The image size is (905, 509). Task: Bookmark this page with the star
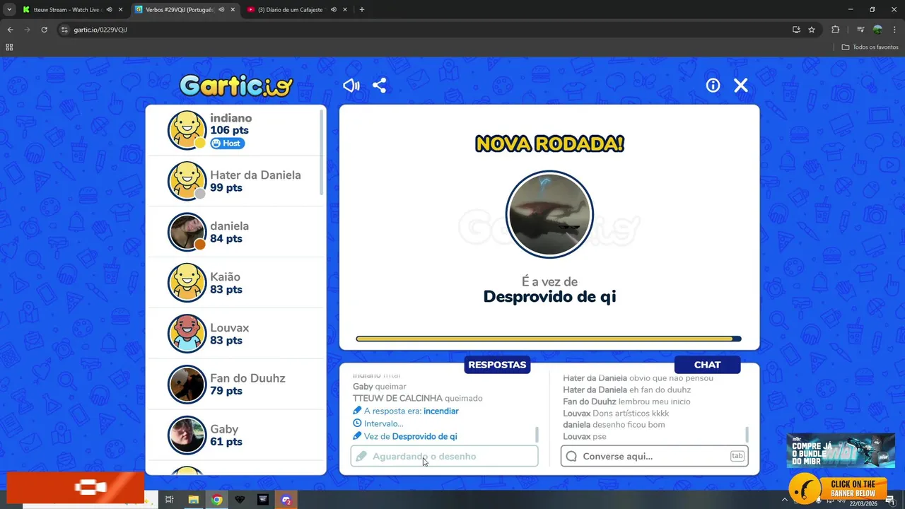812,30
